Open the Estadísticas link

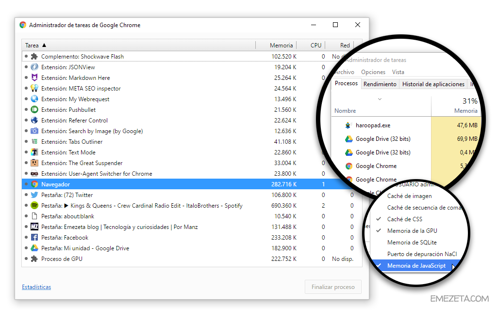pos(36,287)
